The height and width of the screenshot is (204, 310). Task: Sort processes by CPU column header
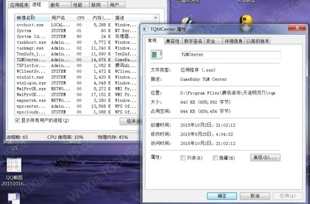[81, 18]
